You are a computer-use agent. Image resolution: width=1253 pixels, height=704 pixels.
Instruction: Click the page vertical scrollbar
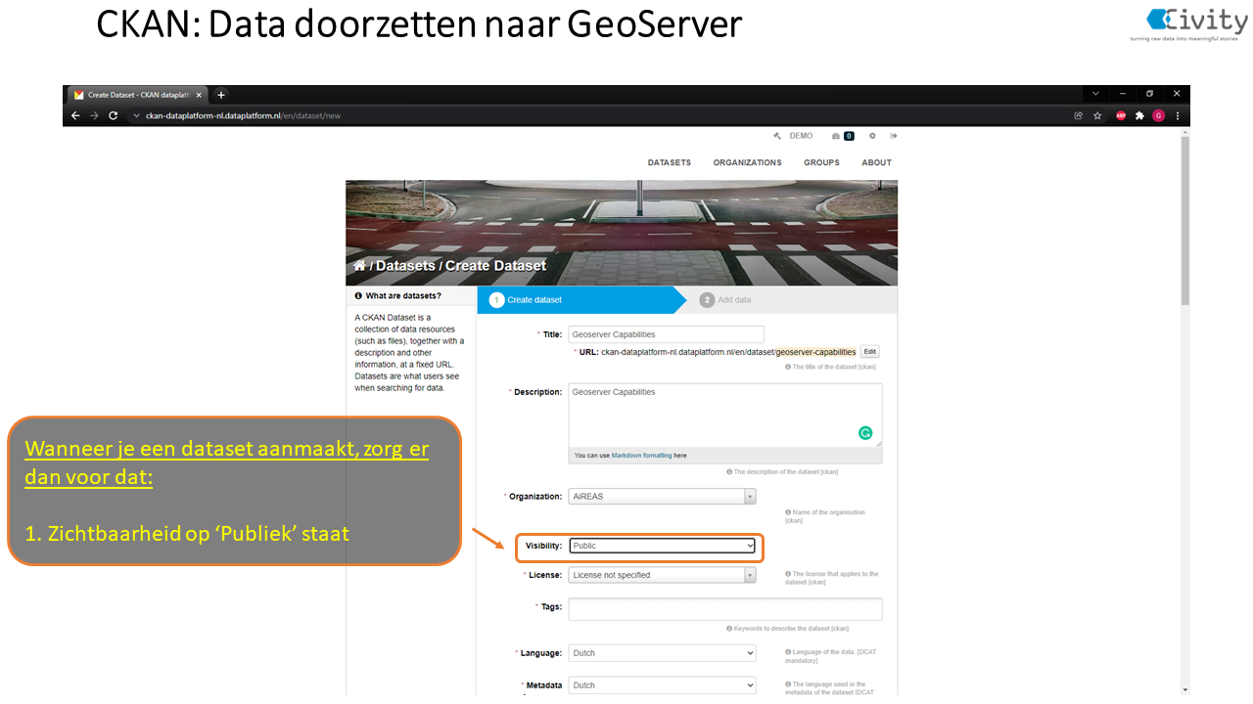point(1184,220)
